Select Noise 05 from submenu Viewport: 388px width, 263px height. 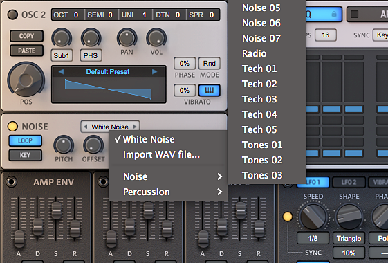(267, 8)
